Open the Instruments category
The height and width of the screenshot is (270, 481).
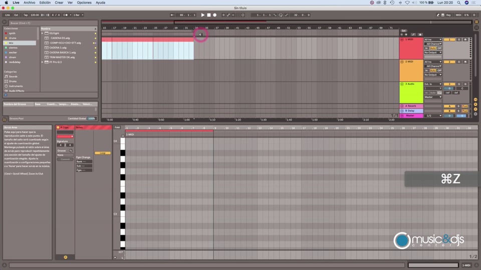click(x=16, y=86)
